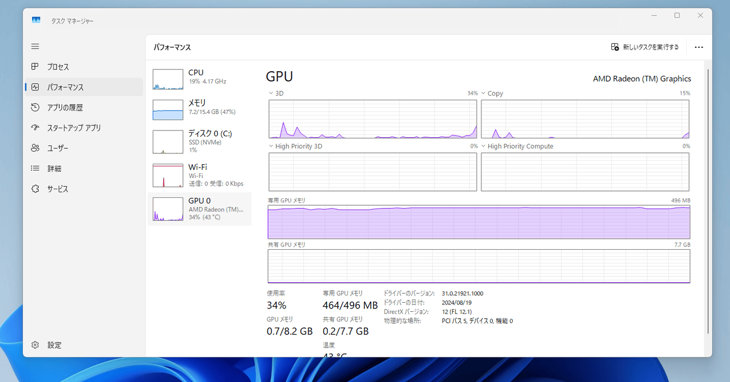
Task: Collapse the High Priority Compute graph
Action: click(x=484, y=146)
